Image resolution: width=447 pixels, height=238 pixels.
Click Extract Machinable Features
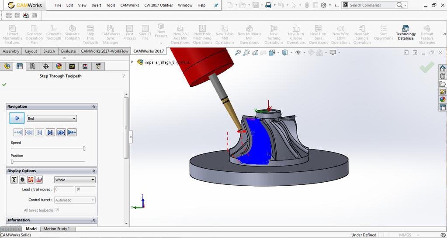point(13,34)
